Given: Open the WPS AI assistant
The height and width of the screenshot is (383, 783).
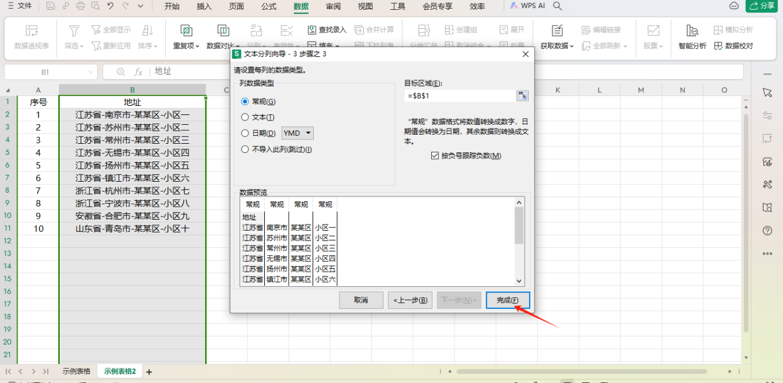Looking at the screenshot, I should [526, 6].
